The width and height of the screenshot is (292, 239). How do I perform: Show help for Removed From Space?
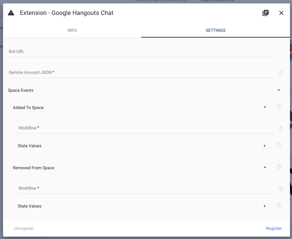pos(279,167)
